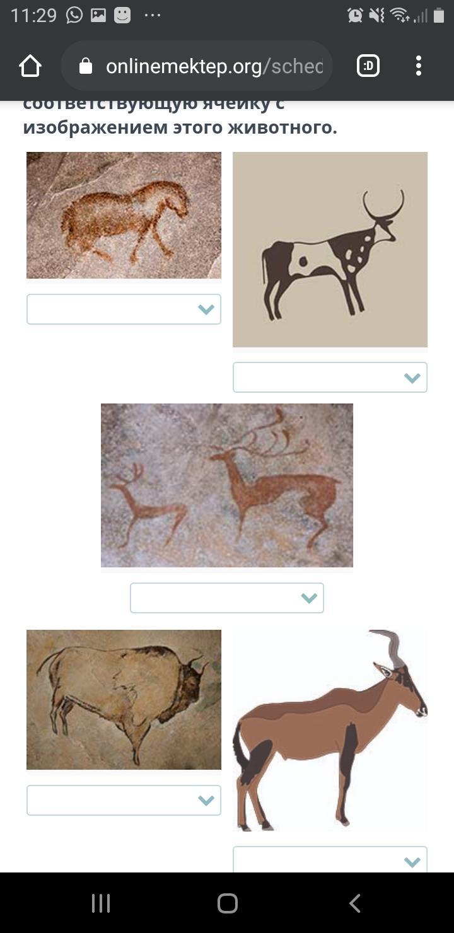Viewport: 454px width, 933px height.
Task: Tap the alarm clock status icon
Action: (x=355, y=15)
